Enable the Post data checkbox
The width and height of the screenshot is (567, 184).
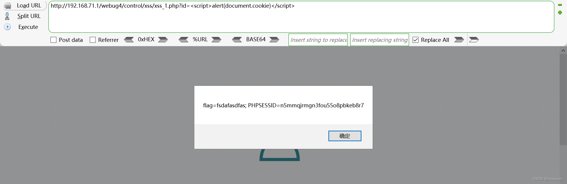pyautogui.click(x=53, y=40)
